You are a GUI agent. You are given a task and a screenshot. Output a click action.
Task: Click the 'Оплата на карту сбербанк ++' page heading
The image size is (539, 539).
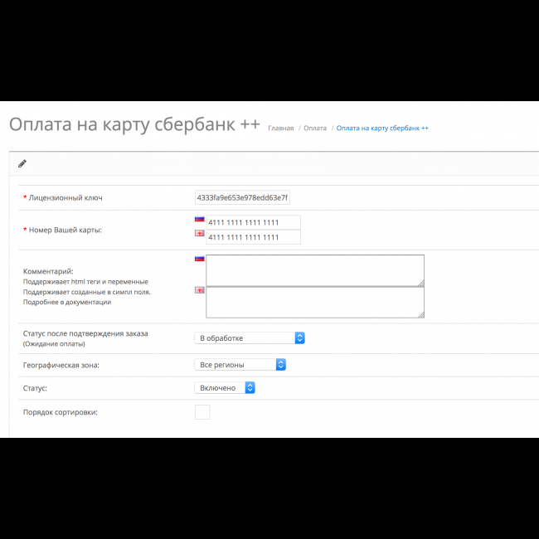(134, 124)
